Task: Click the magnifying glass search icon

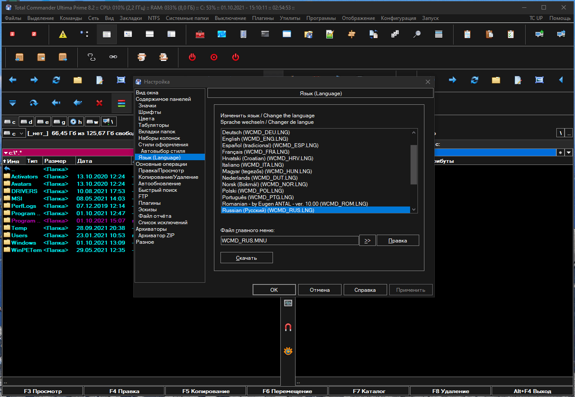Action: click(x=417, y=34)
